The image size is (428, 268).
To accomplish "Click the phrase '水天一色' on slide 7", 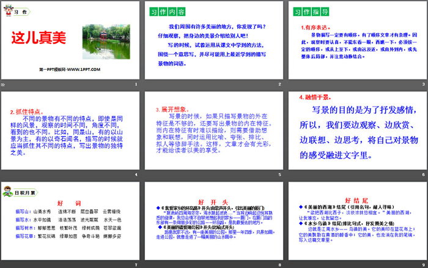I will coord(112,220).
